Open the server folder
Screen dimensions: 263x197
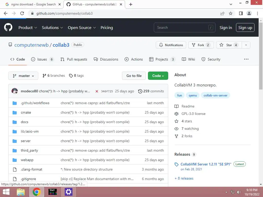(26, 141)
